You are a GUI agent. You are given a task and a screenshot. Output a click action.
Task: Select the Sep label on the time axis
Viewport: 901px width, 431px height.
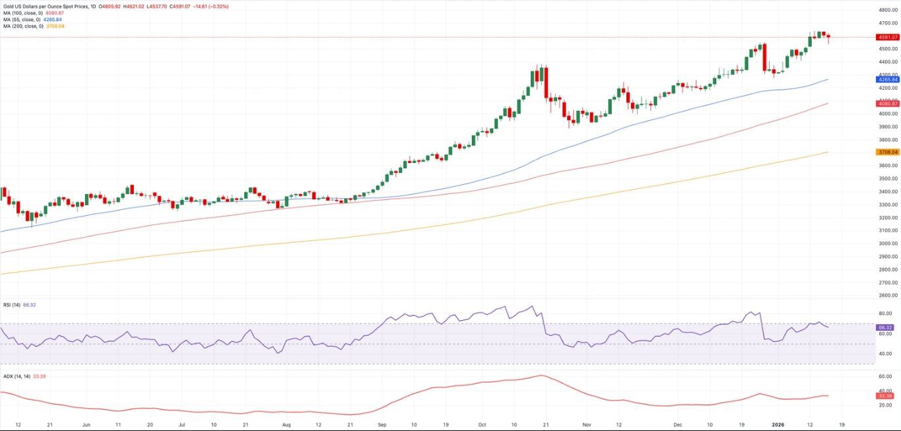(x=381, y=426)
